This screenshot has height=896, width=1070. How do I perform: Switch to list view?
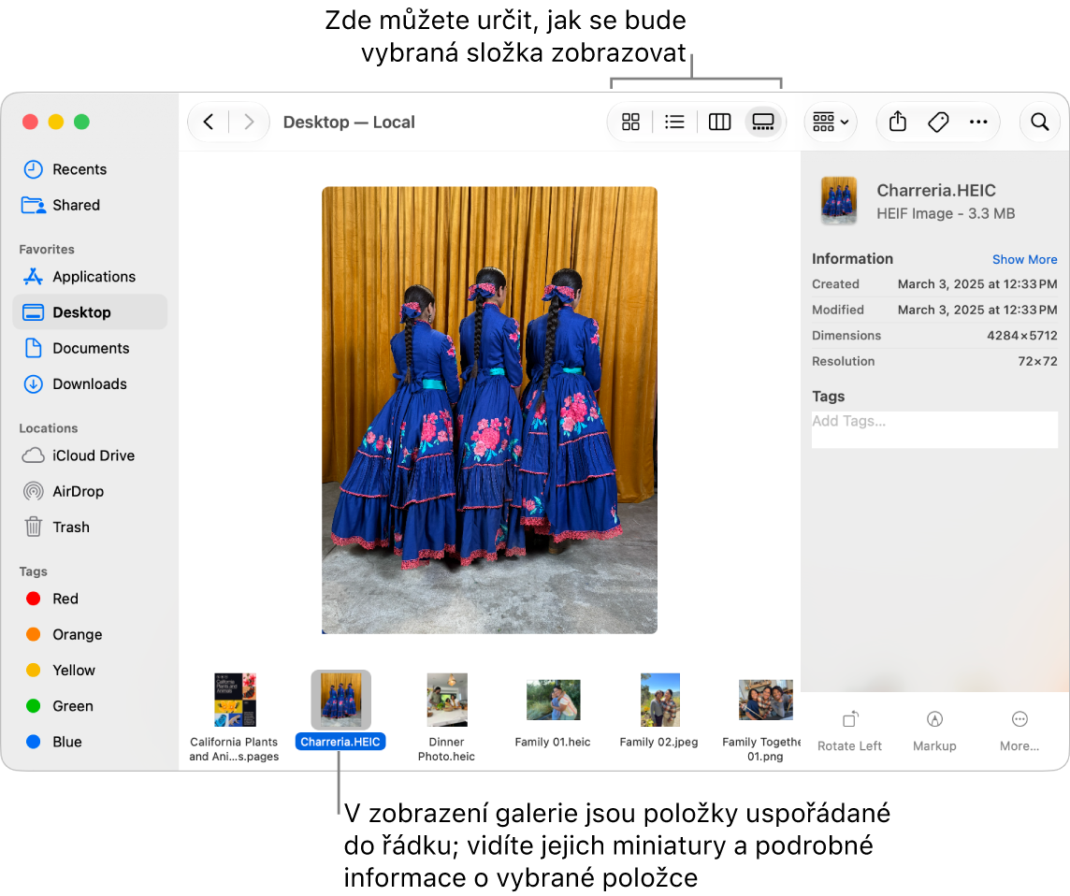674,123
